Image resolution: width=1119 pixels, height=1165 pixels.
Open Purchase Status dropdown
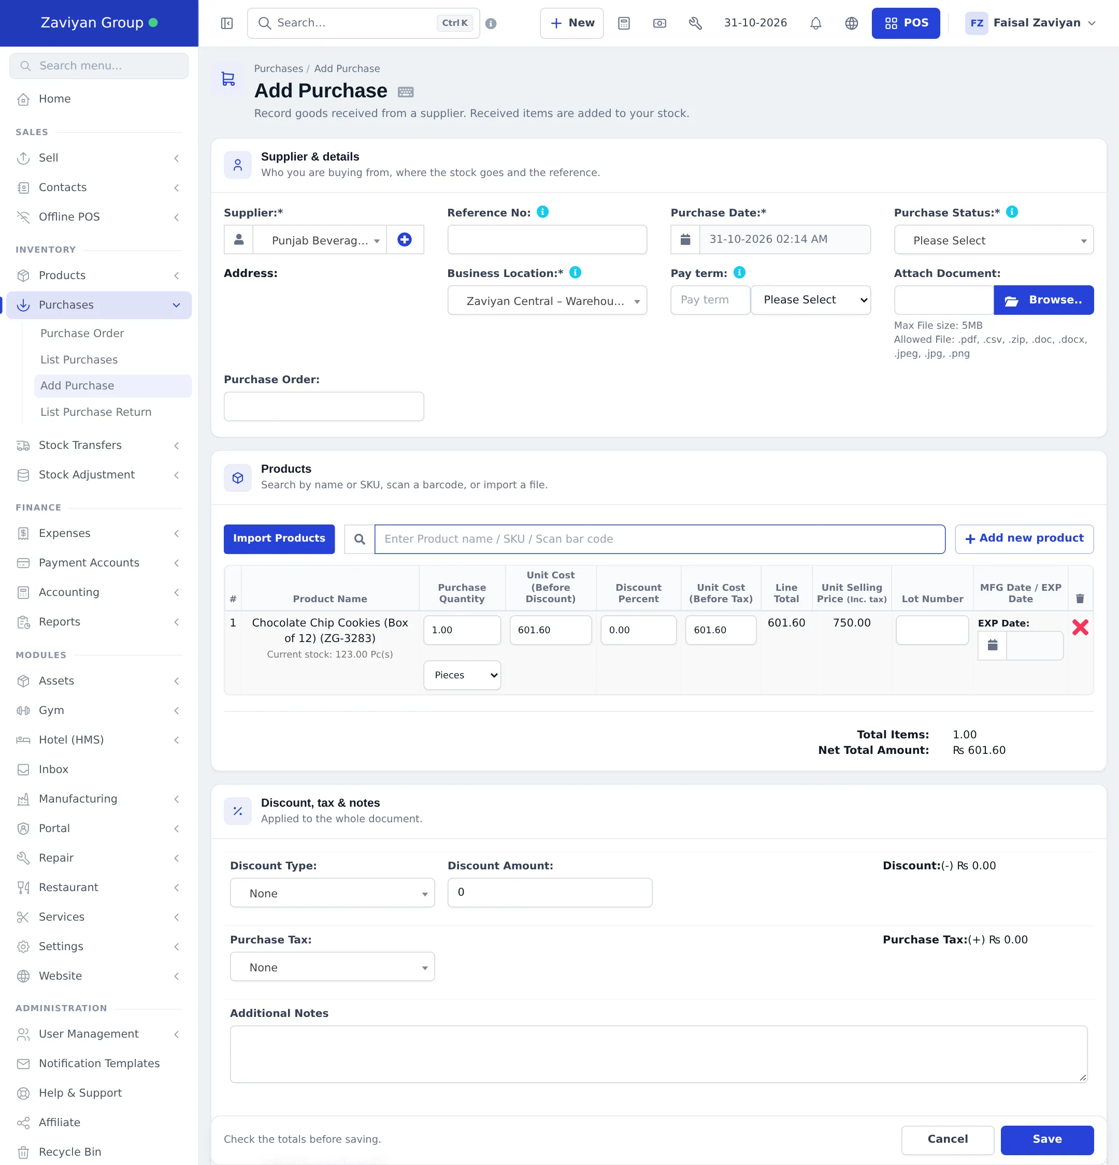994,240
